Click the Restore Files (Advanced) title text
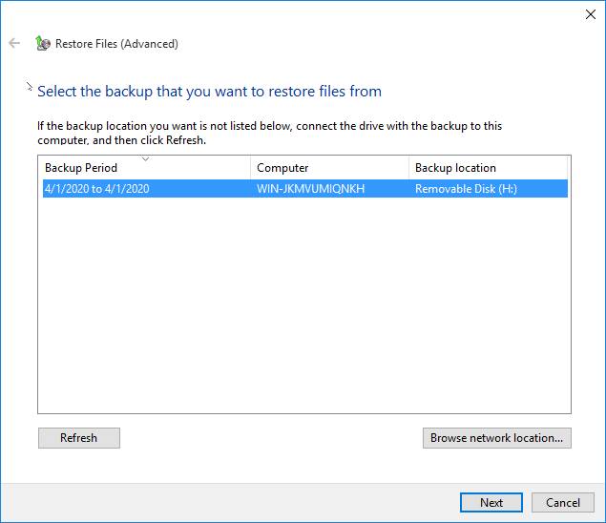This screenshot has height=523, width=606. 116,44
